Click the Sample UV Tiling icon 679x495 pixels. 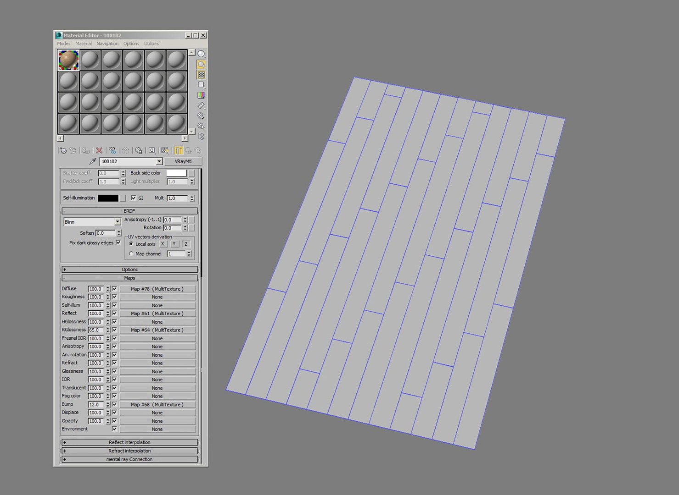pos(201,85)
